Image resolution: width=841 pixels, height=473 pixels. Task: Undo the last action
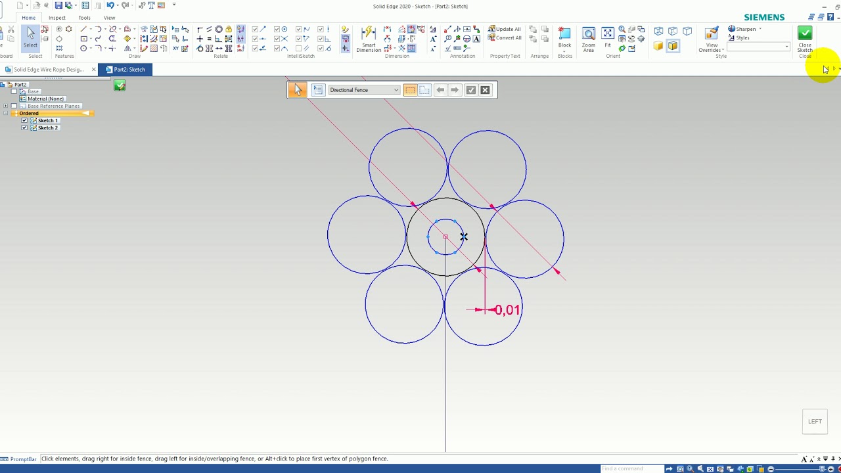110,6
